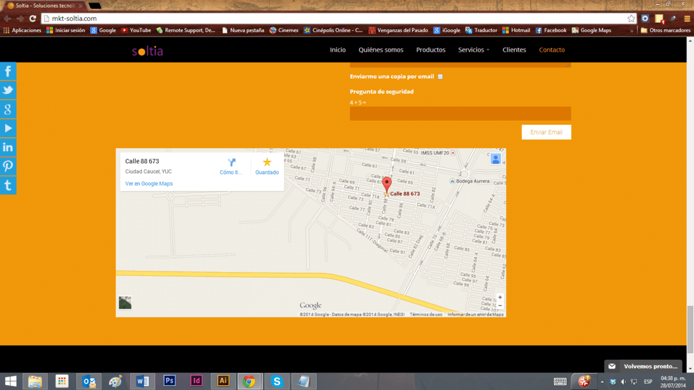Open the YouTube bookmark
The height and width of the screenshot is (390, 694).
click(136, 30)
